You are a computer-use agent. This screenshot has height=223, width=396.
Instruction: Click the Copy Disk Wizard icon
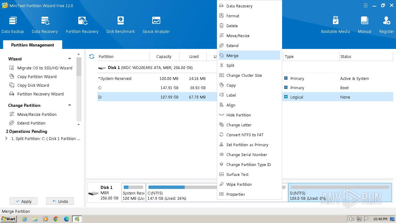12,85
